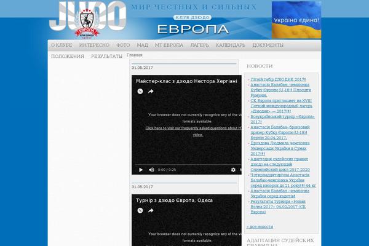
Task: Open СК Европа приглашает на XVIII лагерь link
Action: pyautogui.click(x=281, y=106)
